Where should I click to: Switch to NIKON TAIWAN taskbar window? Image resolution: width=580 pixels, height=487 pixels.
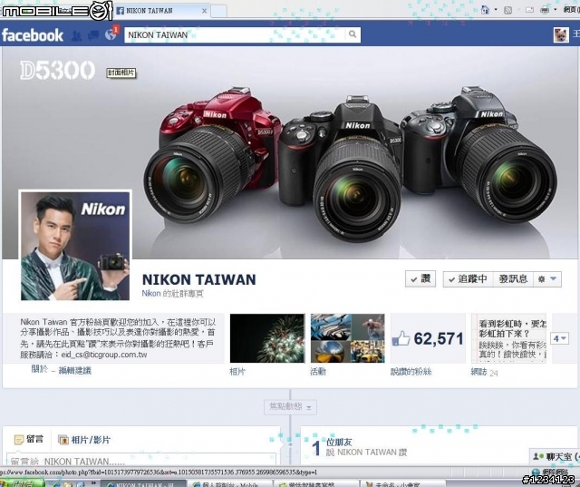pos(143,483)
